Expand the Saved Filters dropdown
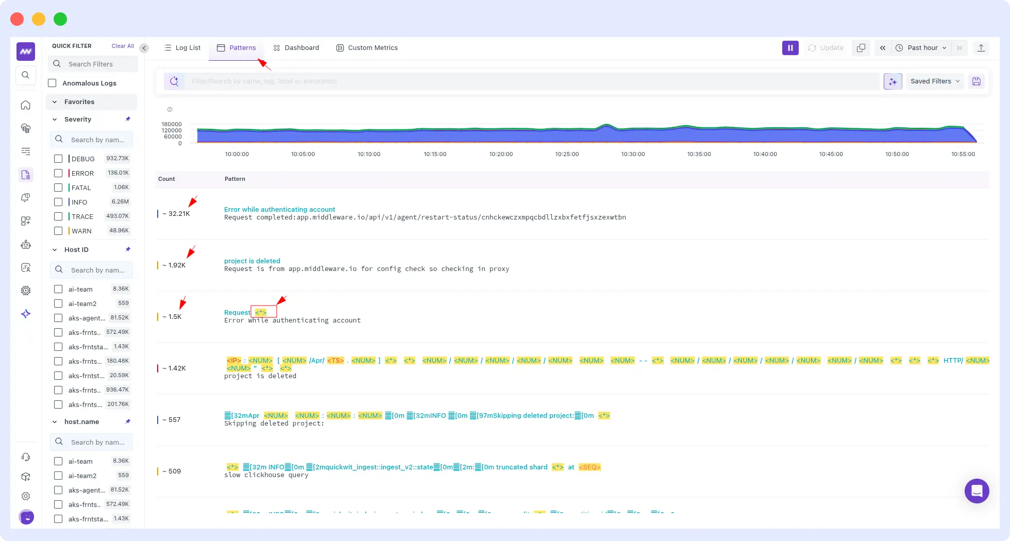This screenshot has width=1010, height=541. tap(934, 81)
